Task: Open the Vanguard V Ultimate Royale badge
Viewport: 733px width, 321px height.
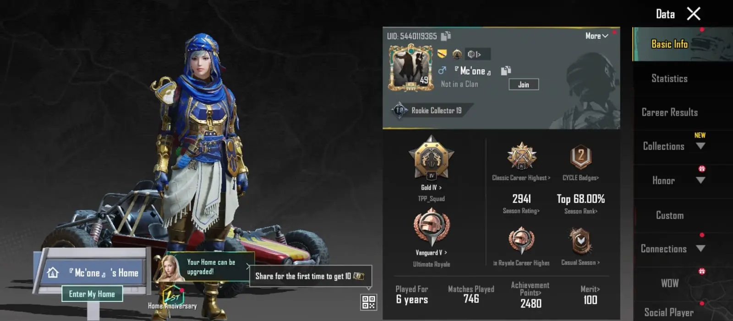Action: pos(432,227)
